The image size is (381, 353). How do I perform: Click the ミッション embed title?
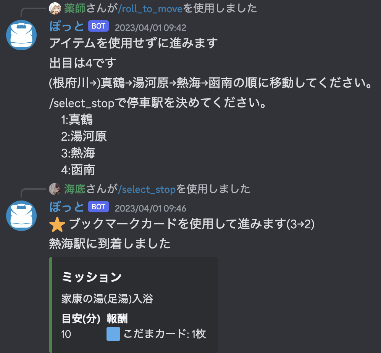coord(91,277)
